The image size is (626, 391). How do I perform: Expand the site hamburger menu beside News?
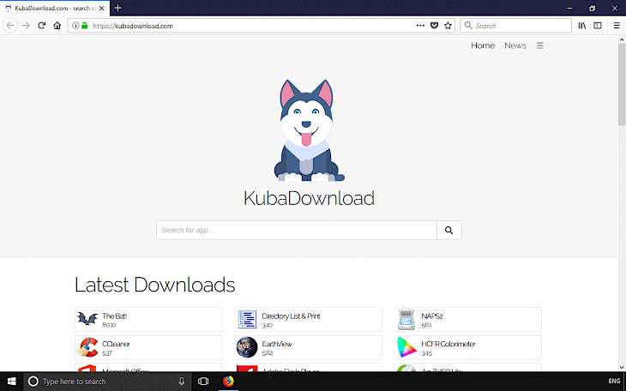pos(539,45)
